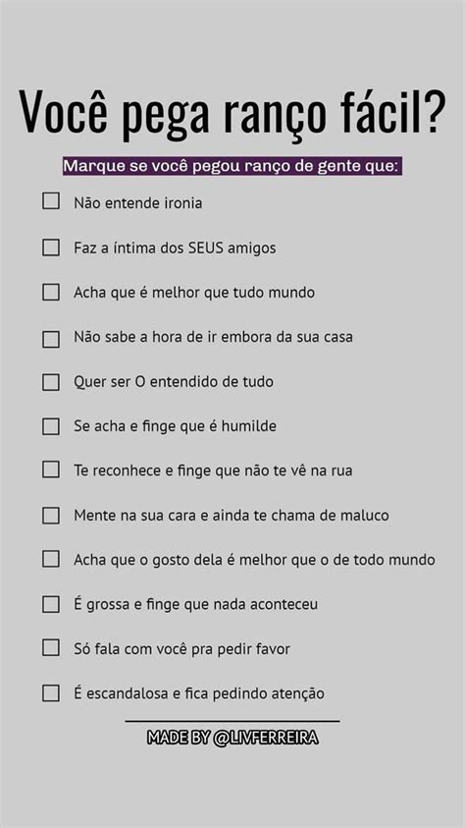
Task: Mark 'Acha que é melhor que tudo mundo' checkbox
Action: [51, 292]
